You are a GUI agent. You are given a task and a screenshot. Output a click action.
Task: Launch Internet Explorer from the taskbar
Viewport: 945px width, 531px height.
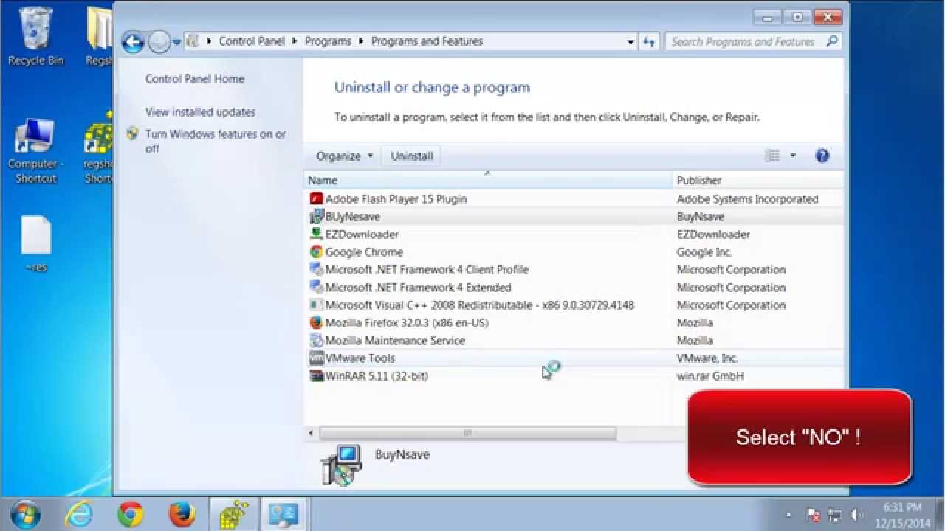click(x=79, y=514)
